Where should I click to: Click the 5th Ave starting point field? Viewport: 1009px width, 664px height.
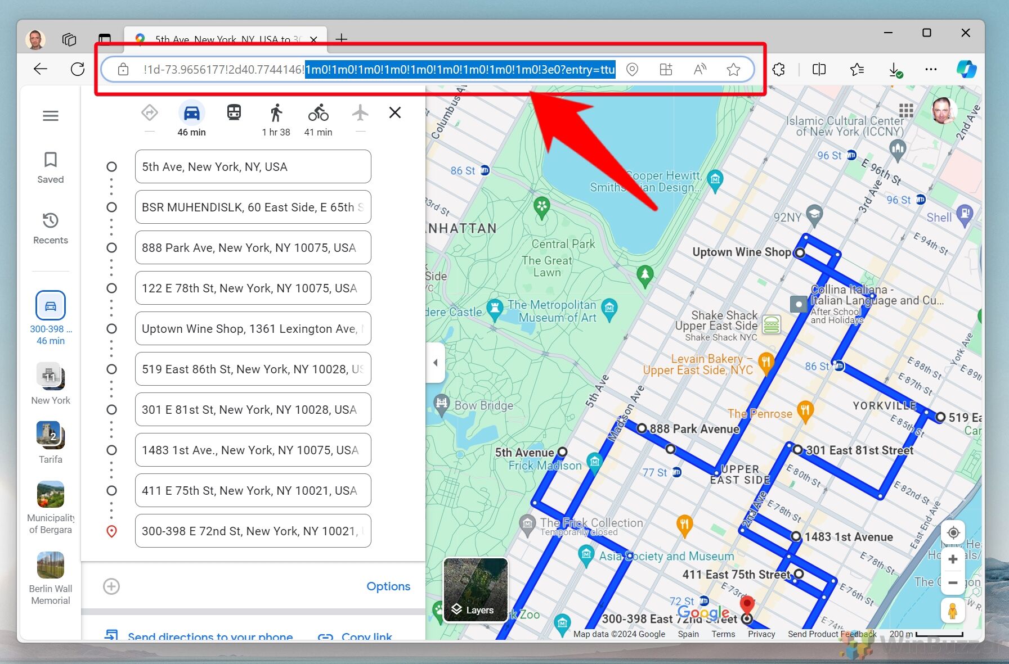coord(253,167)
